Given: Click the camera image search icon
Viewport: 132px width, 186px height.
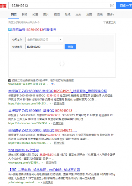Looking at the screenshot, I should pyautogui.click(x=112, y=6).
